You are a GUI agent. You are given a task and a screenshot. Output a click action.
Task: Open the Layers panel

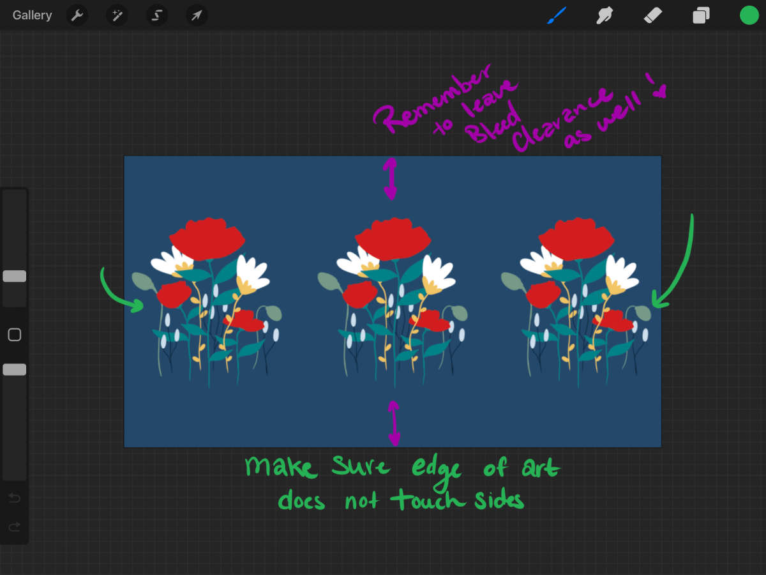coord(701,15)
